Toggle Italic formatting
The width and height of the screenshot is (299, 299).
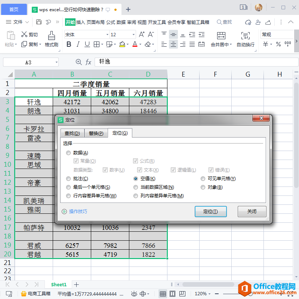pos(78,44)
